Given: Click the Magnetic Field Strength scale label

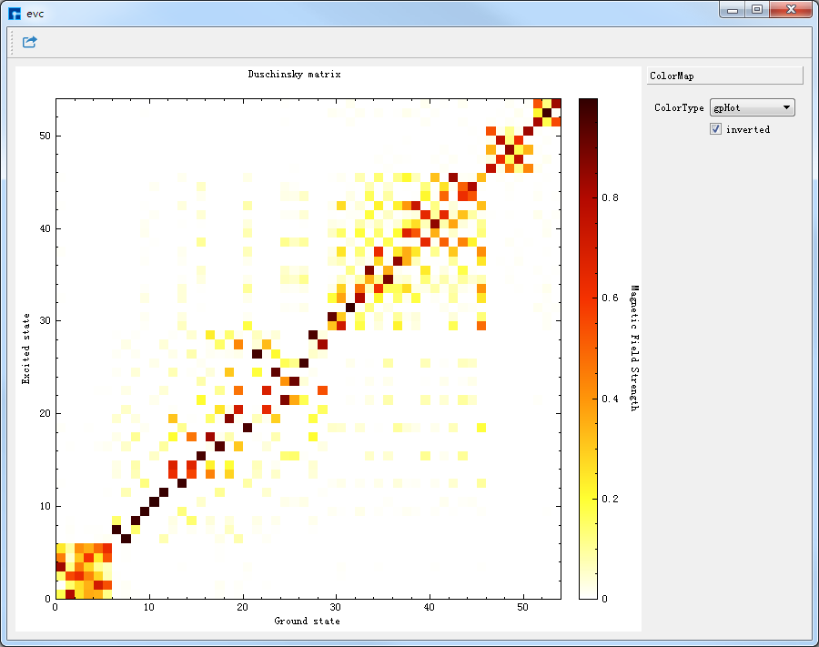Looking at the screenshot, I should [634, 348].
